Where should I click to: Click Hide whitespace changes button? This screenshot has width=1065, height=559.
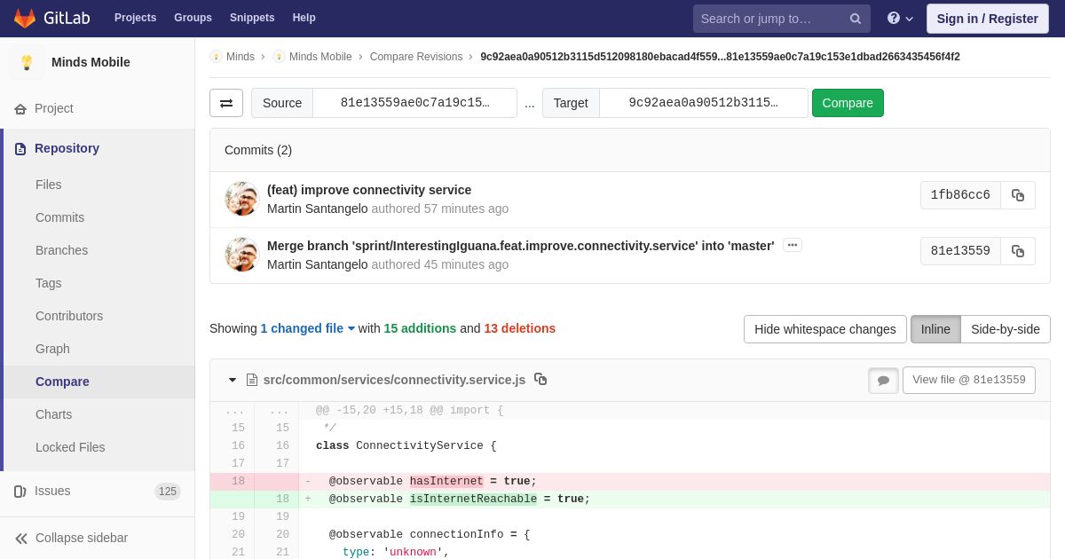click(x=824, y=329)
